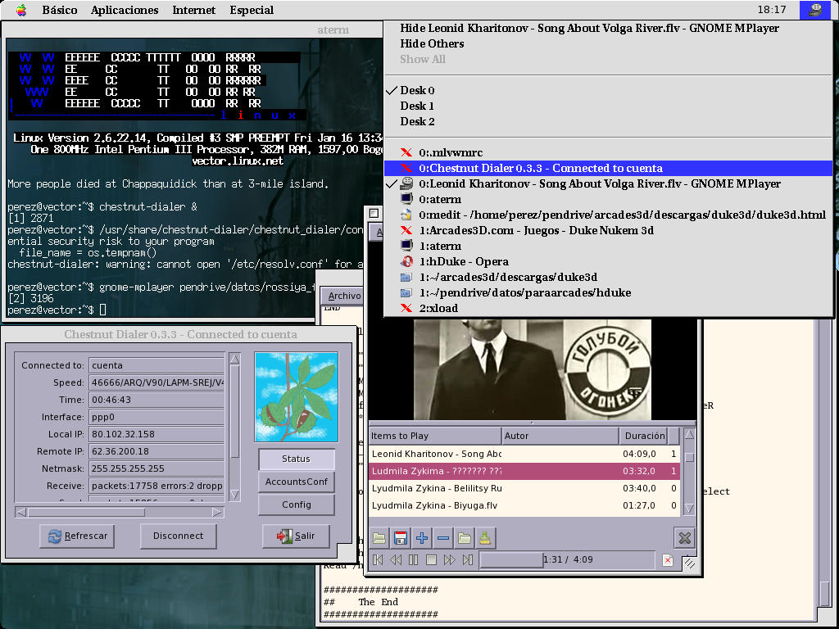839x629 pixels.
Task: Click red X icon beside 0:.mlvwmrc entry
Action: 406,152
